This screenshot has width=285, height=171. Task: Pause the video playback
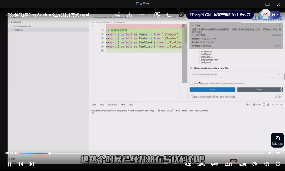(9, 164)
